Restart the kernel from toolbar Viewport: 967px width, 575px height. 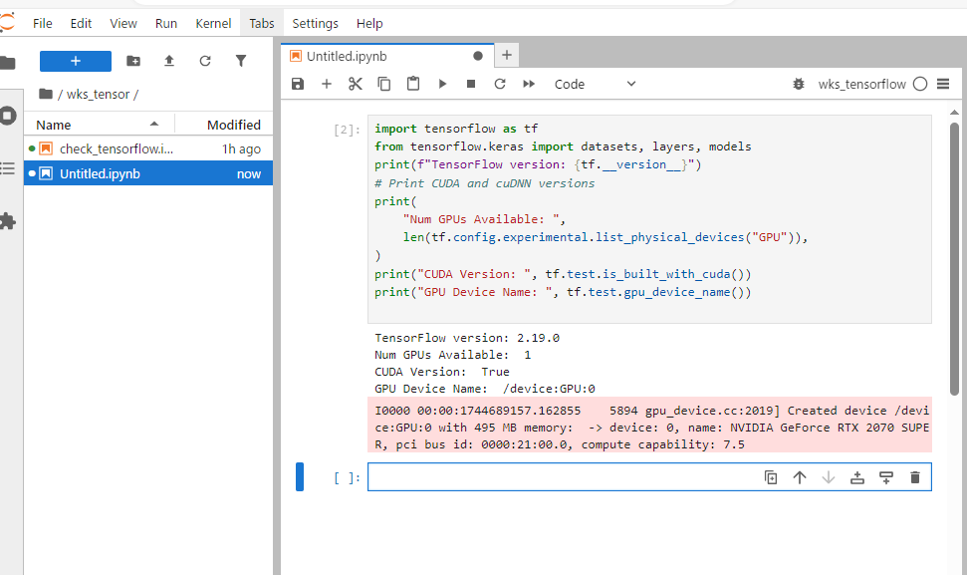(x=500, y=84)
